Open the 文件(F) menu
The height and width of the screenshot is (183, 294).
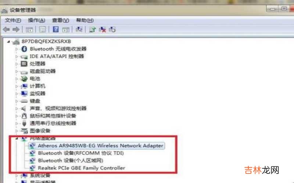point(13,20)
